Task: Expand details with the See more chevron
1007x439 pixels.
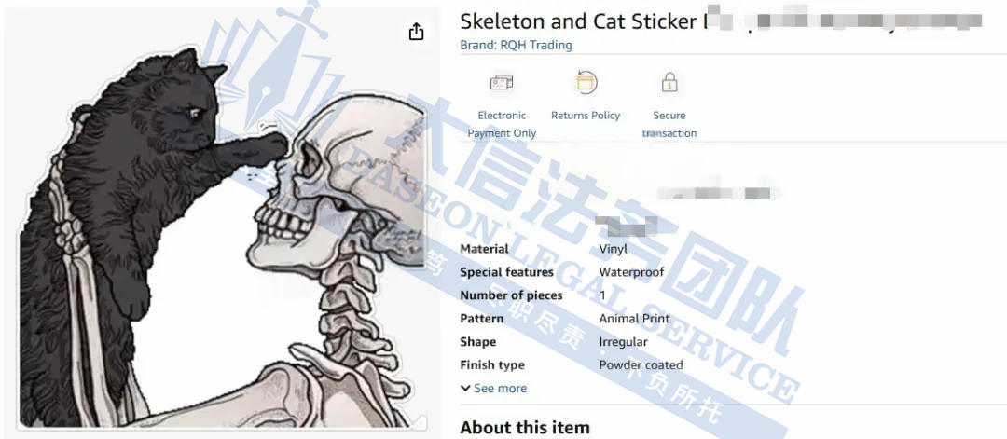Action: click(465, 389)
